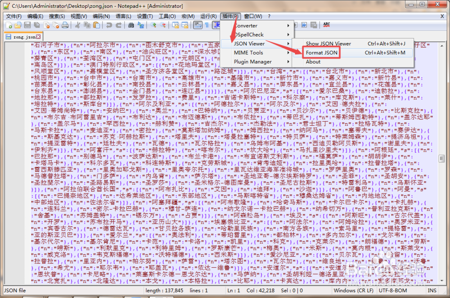Choose Show JSON Viewer from submenu
Image resolution: width=450 pixels, height=298 pixels.
328,44
